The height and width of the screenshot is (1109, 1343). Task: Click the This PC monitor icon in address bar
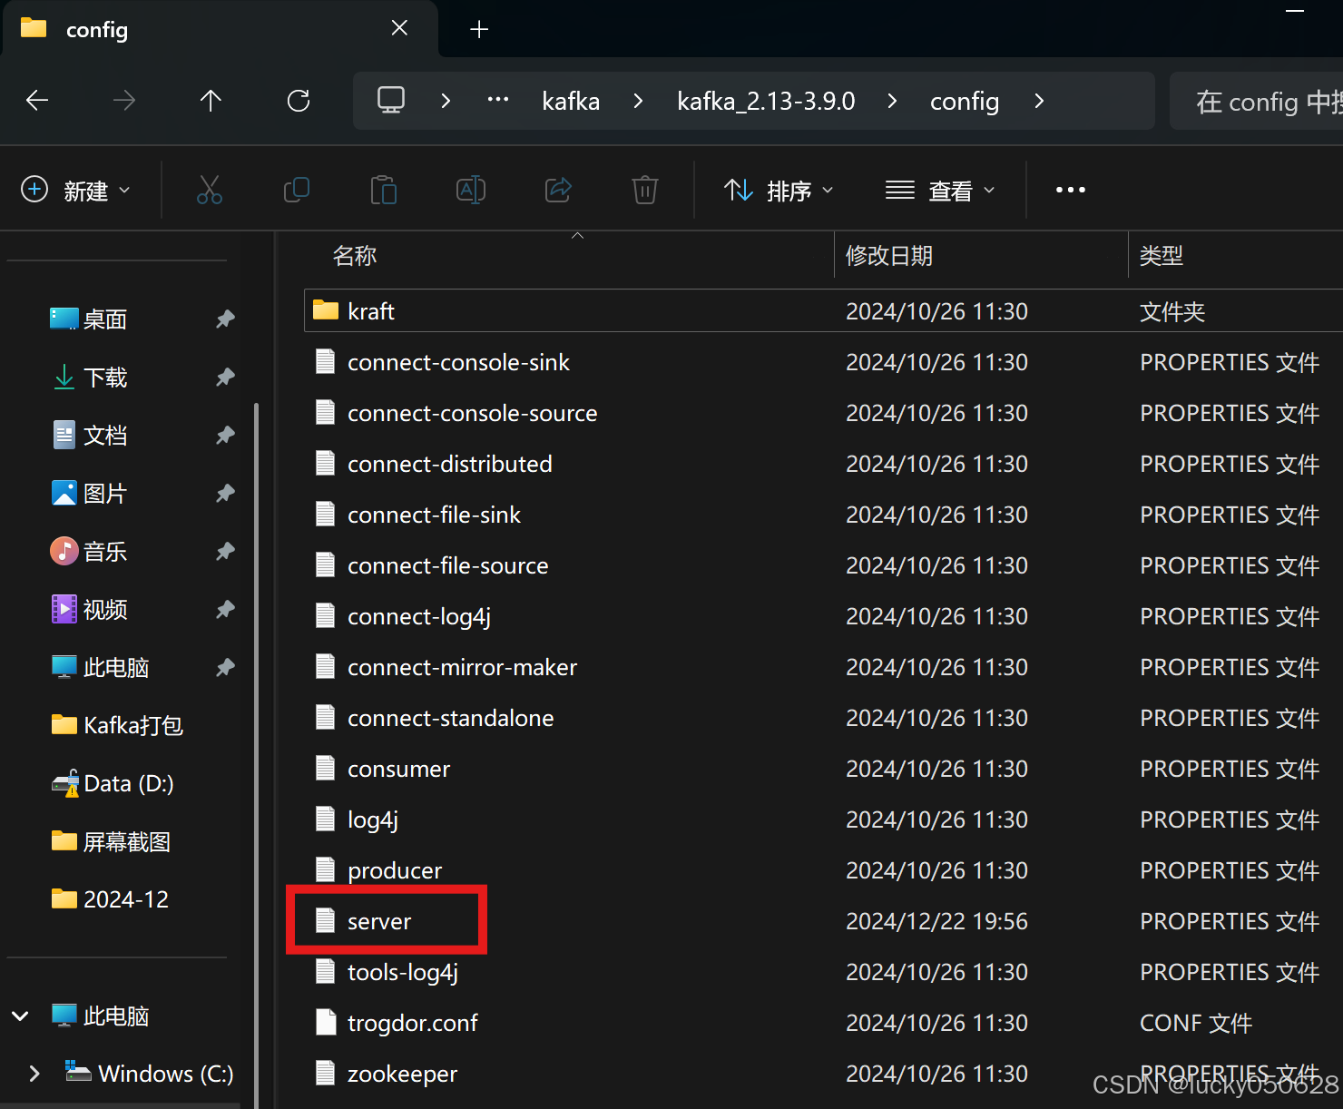click(x=391, y=100)
